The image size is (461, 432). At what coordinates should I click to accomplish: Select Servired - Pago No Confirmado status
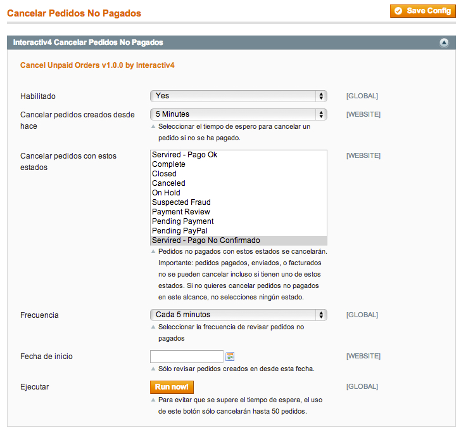click(x=239, y=240)
